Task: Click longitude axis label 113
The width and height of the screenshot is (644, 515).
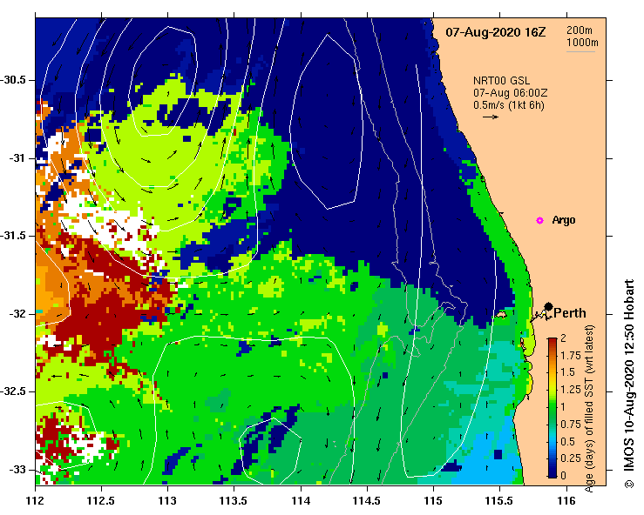Action: click(167, 501)
